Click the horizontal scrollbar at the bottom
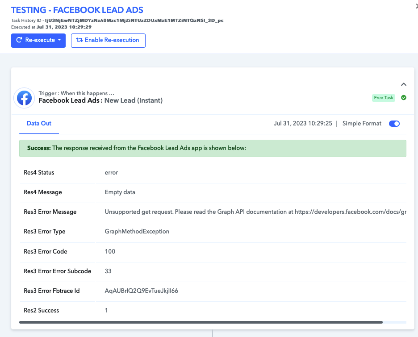Screen dimensions: 418x337 point(201,322)
